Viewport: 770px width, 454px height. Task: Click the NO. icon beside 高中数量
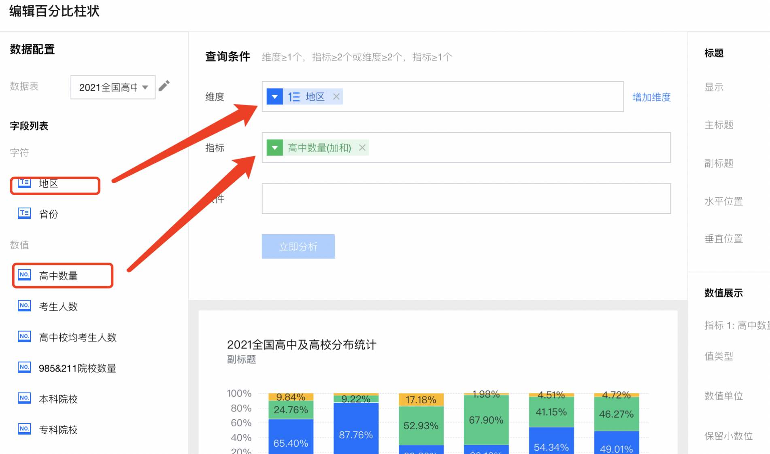(24, 275)
